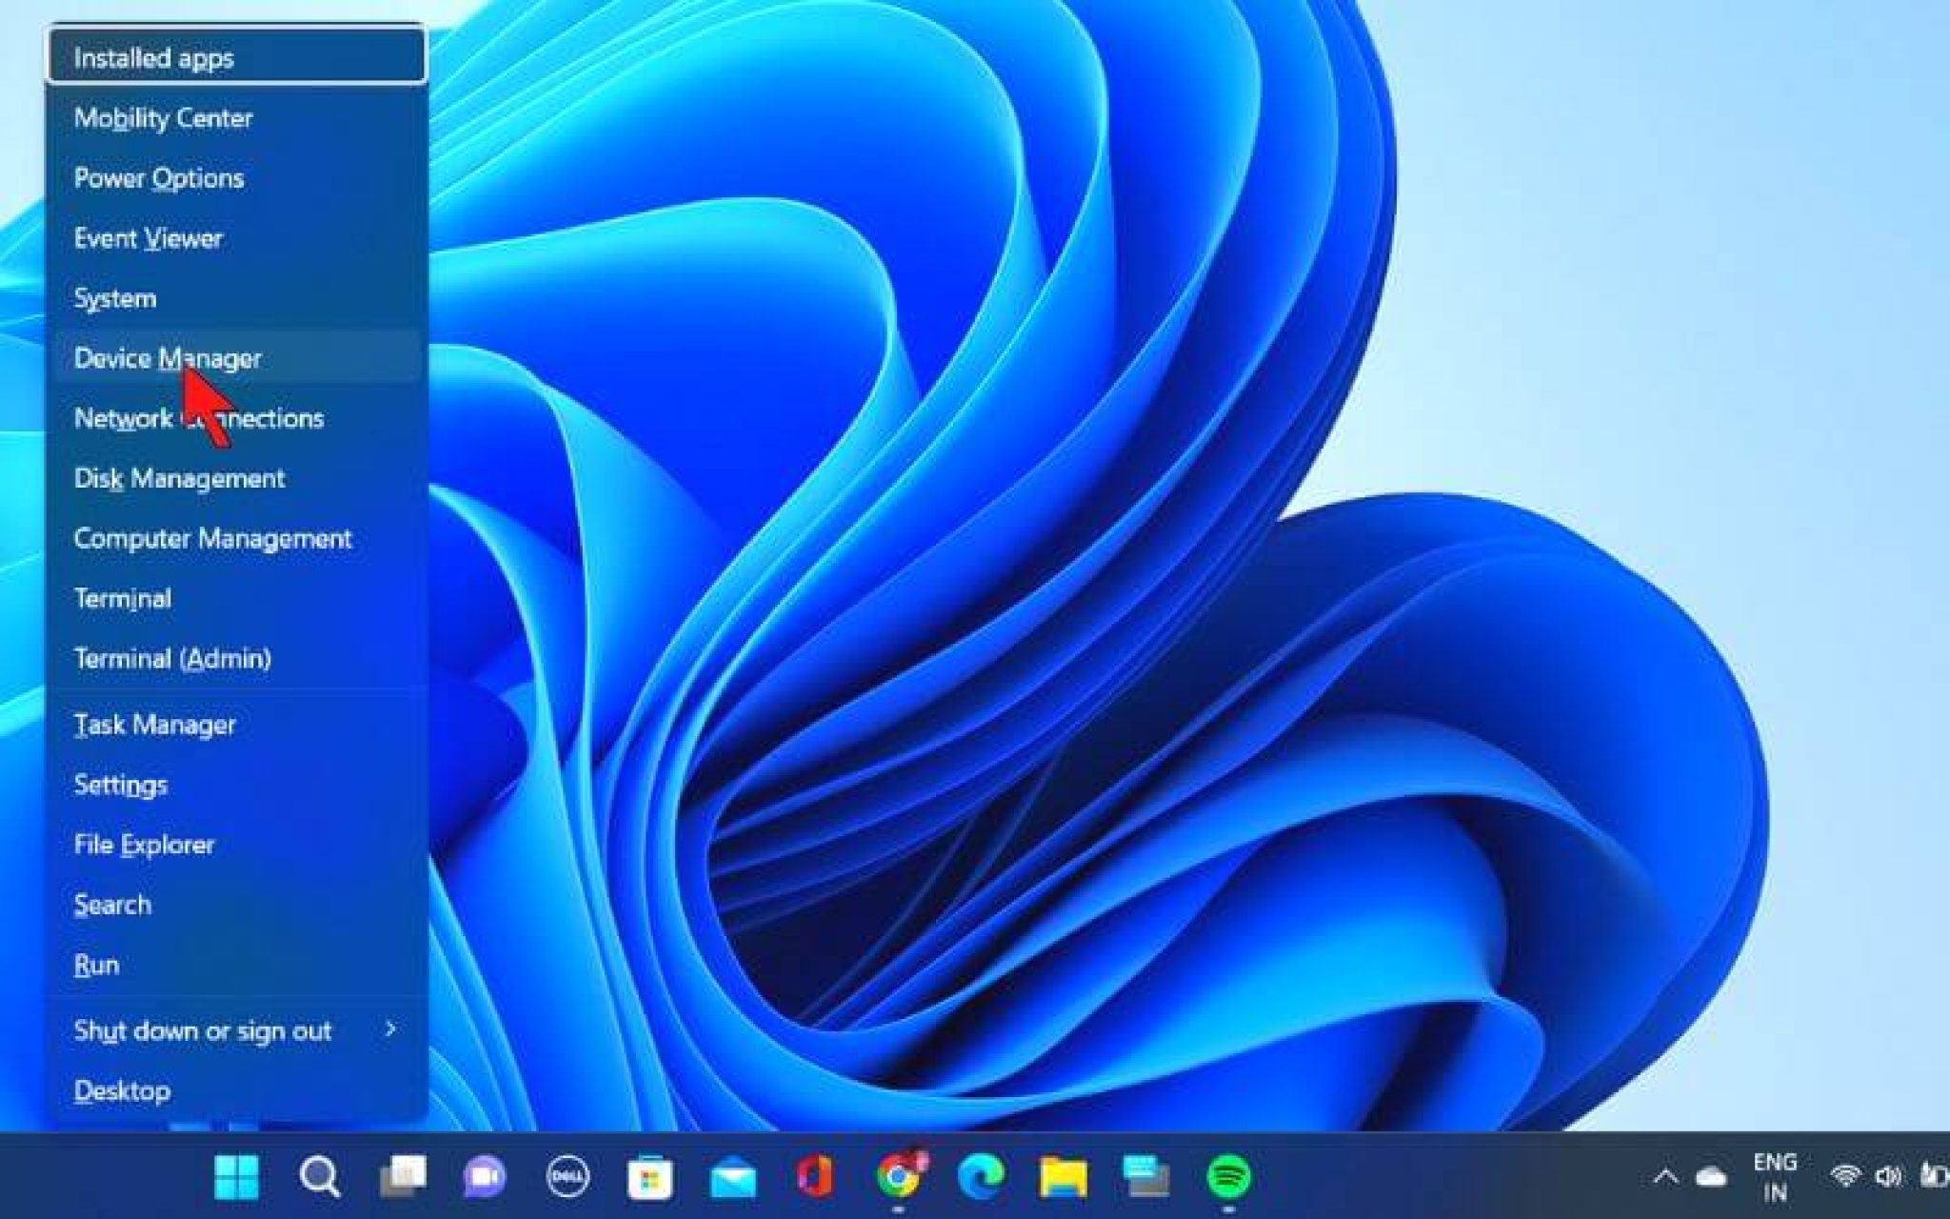Launch Spotify from the taskbar
Viewport: 1950px width, 1219px height.
[x=1226, y=1175]
